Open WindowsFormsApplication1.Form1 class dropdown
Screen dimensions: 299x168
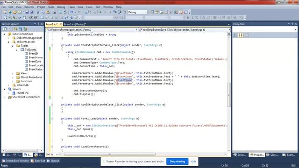136,30
